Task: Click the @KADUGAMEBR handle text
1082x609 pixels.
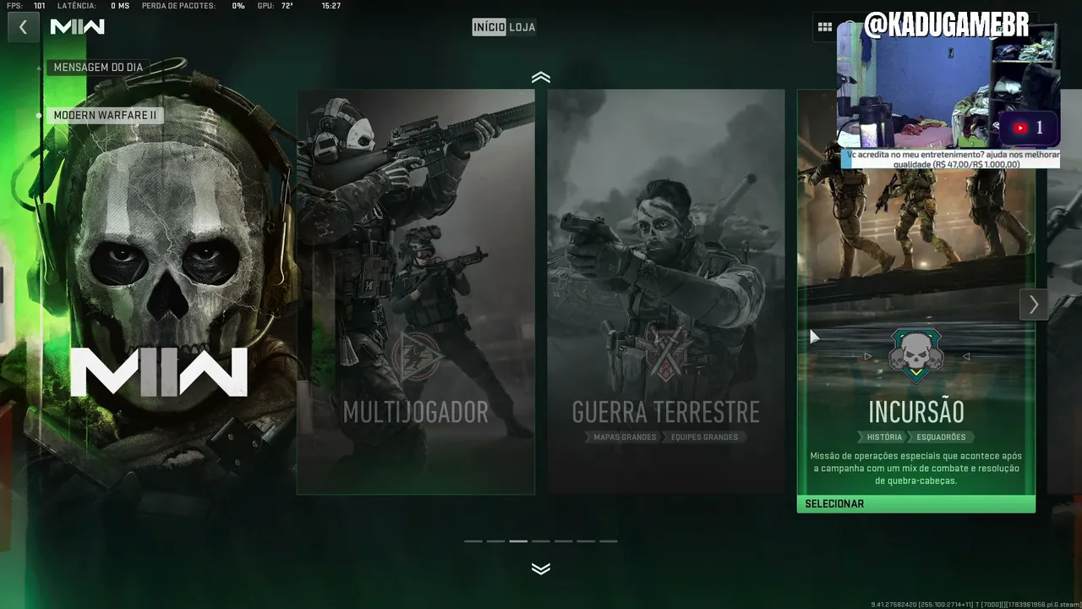Action: [x=946, y=25]
